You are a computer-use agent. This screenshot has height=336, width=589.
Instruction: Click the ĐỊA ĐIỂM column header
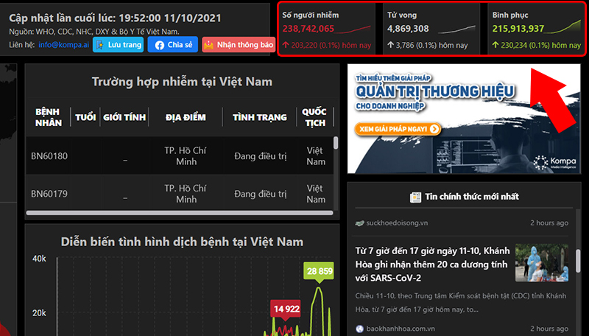click(186, 117)
